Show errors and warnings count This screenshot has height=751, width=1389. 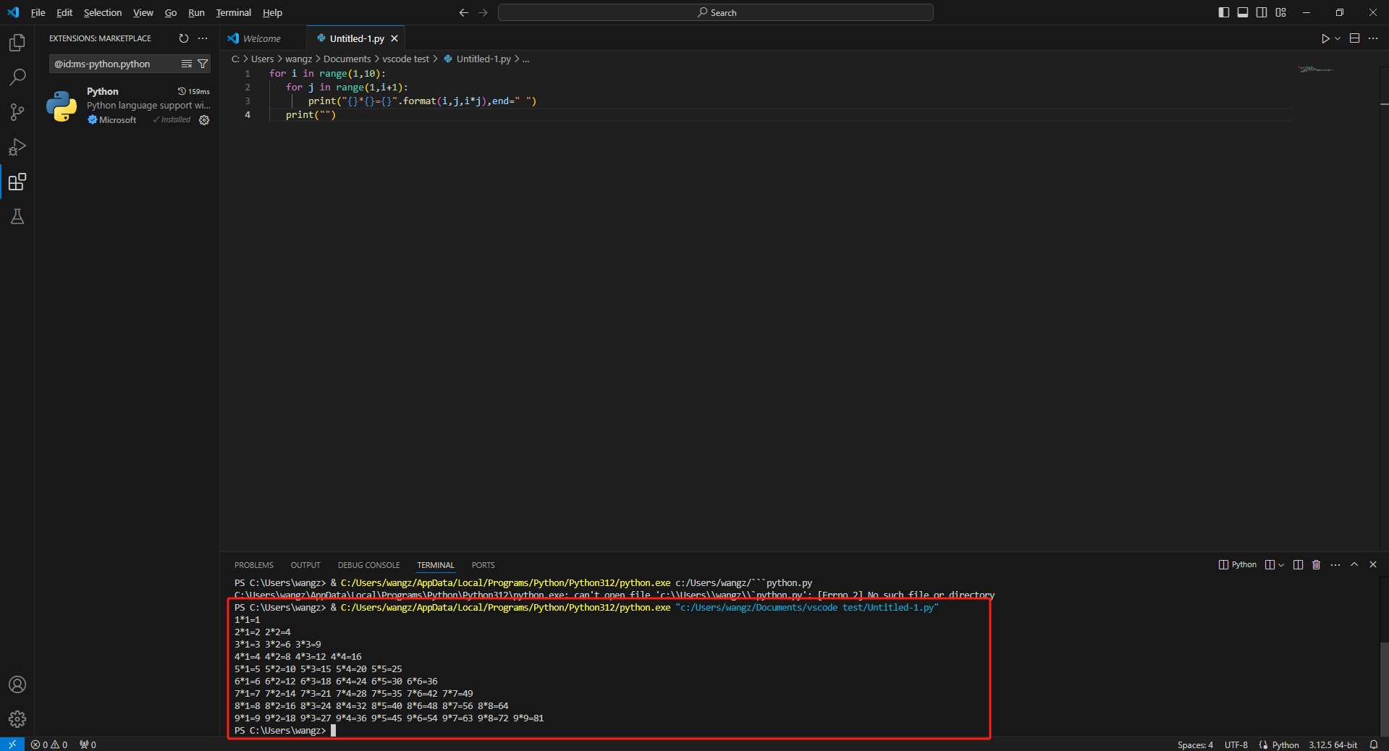(49, 744)
